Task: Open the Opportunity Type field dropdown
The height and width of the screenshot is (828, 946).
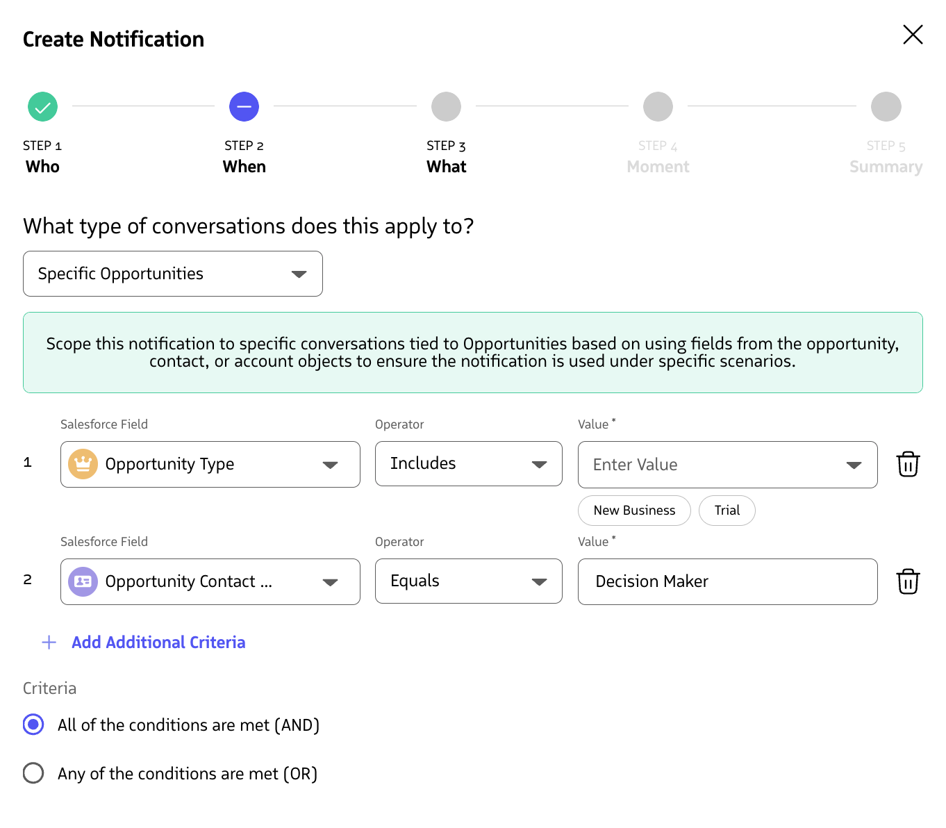Action: point(210,464)
